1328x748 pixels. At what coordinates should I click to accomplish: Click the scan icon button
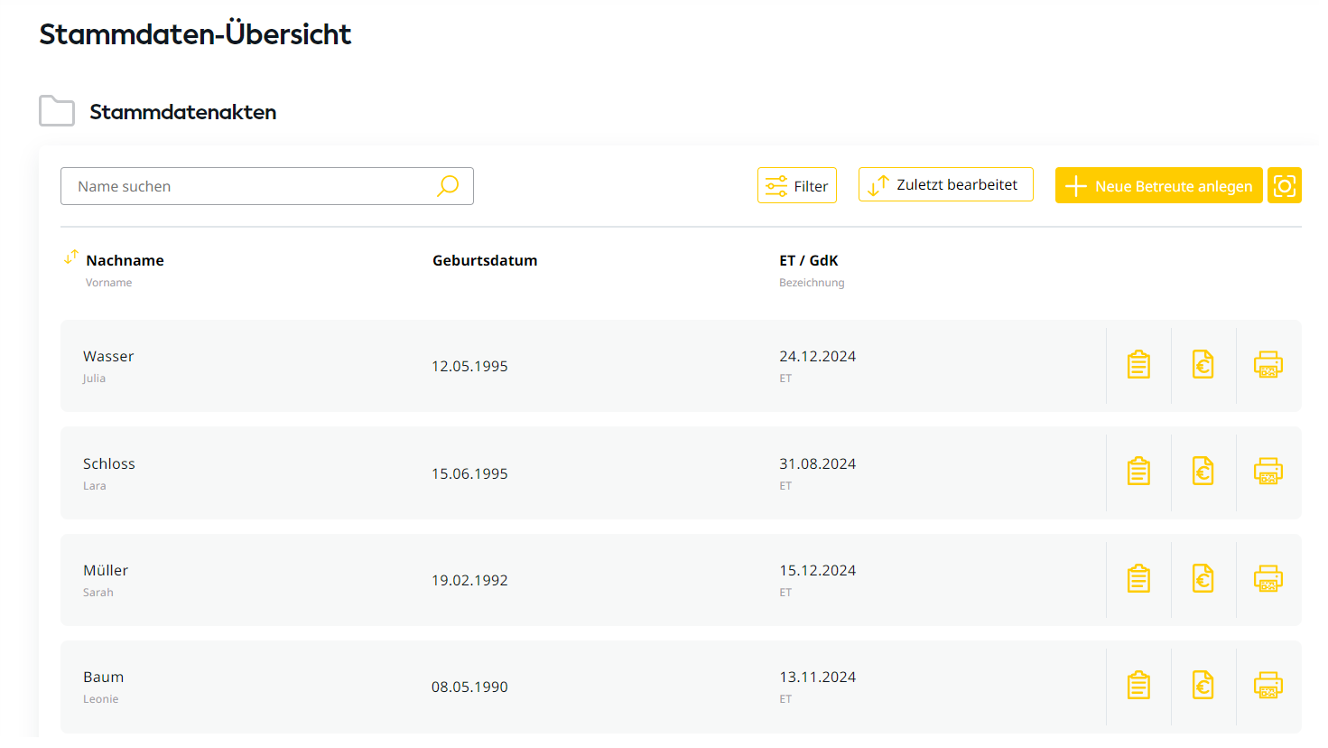click(x=1284, y=186)
